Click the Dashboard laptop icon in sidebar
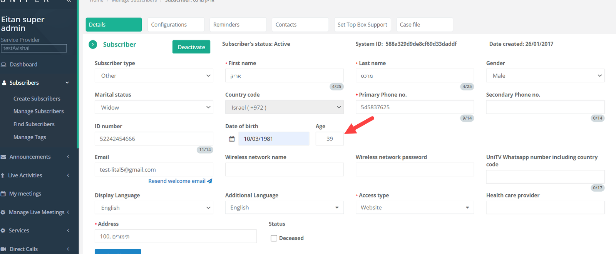616x254 pixels. pos(3,65)
